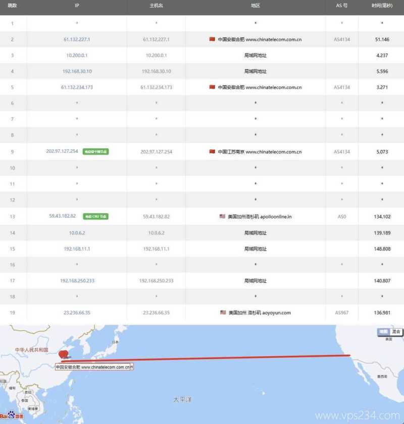Click the 主机名 column header
This screenshot has height=424, width=404.
tap(156, 6)
